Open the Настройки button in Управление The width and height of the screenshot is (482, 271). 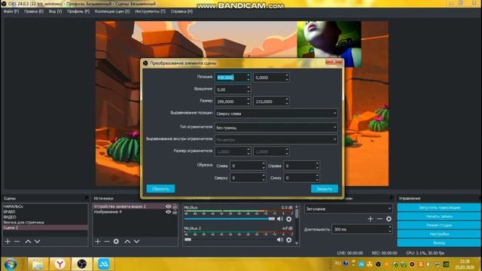coord(439,234)
